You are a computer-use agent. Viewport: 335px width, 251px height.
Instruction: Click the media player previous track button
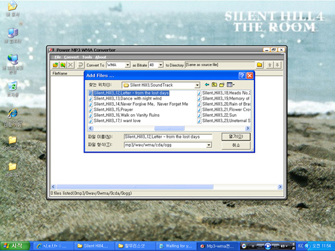(261, 246)
